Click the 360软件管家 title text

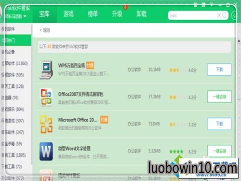click(17, 8)
